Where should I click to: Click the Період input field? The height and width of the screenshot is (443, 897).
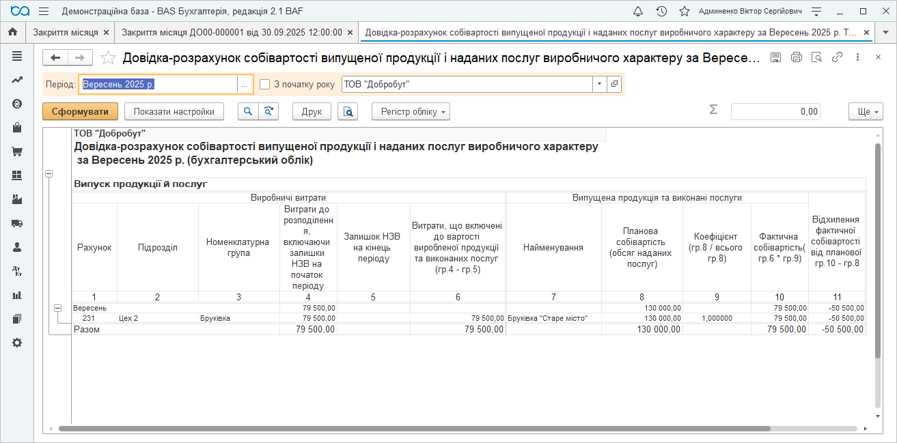pyautogui.click(x=157, y=84)
